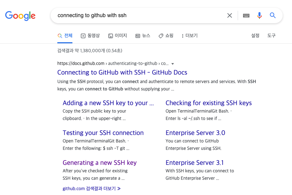Open Connecting to GitHub with SSH result

point(122,72)
